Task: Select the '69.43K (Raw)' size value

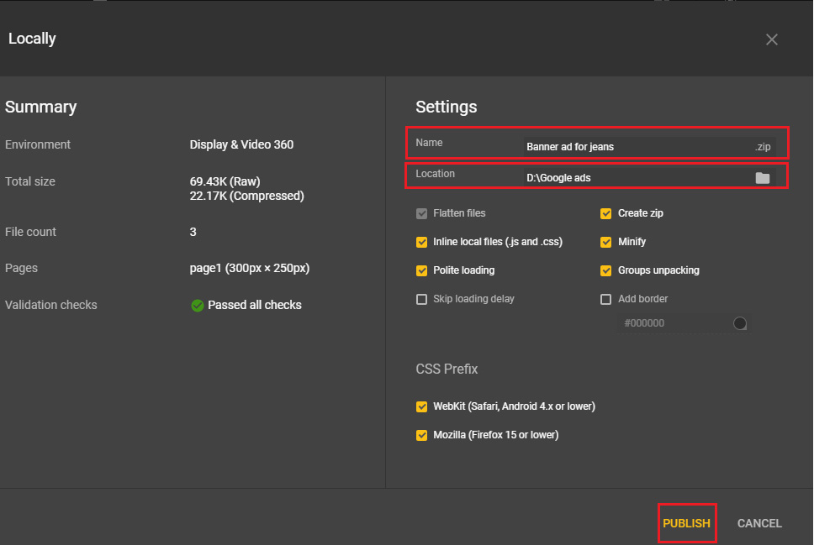Action: [225, 181]
